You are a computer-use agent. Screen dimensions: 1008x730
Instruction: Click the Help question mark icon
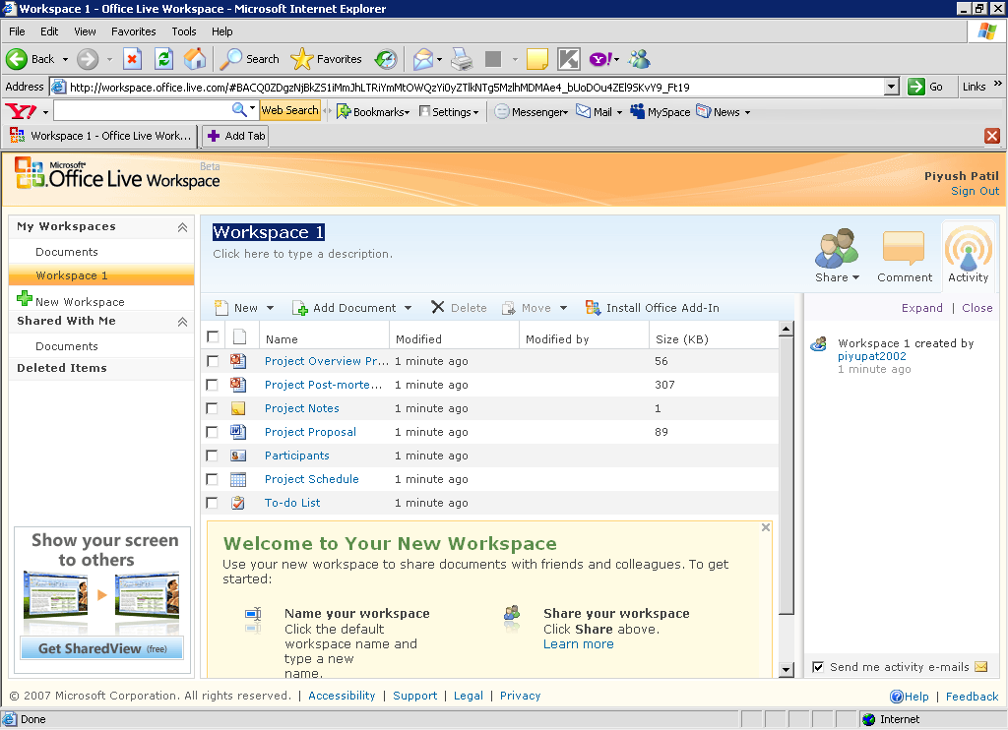(896, 697)
